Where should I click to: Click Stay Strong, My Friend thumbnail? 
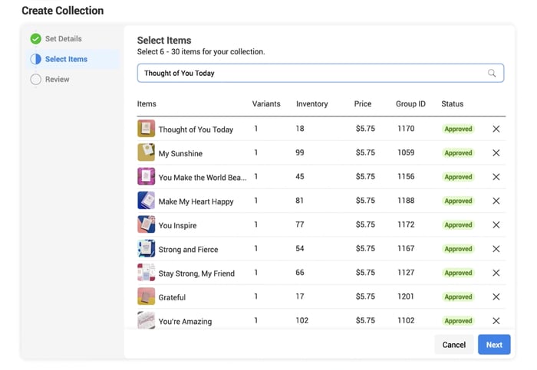tap(146, 273)
